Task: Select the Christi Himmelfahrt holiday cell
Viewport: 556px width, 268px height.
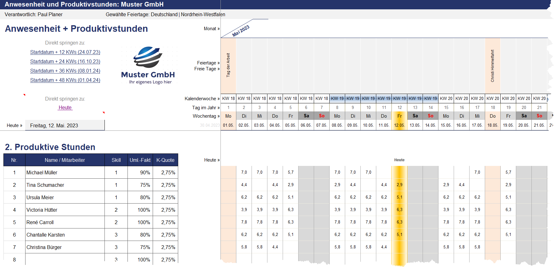Action: (493, 65)
